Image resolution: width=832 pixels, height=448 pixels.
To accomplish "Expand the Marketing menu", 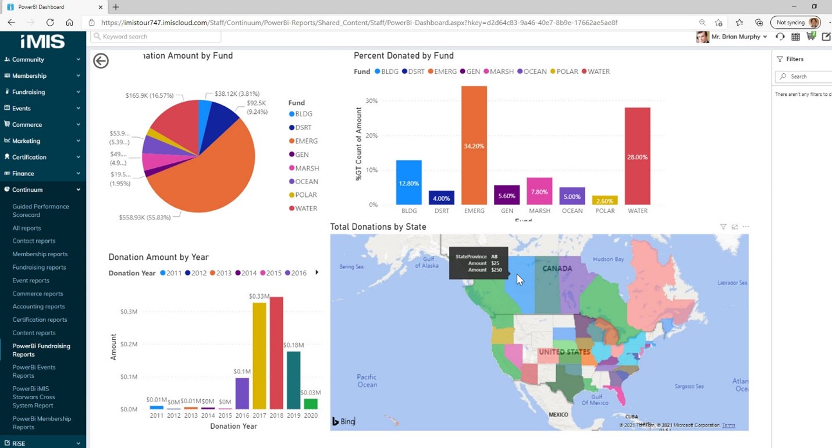I will [x=42, y=141].
